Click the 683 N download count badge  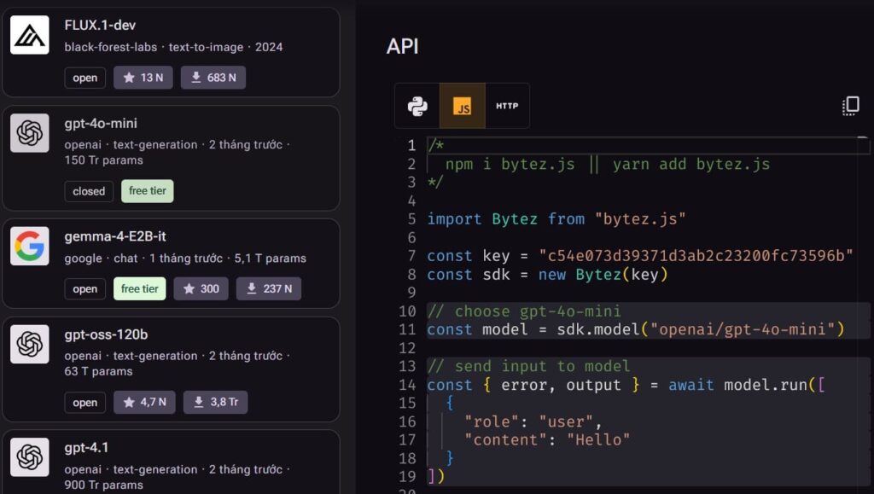[x=213, y=78]
